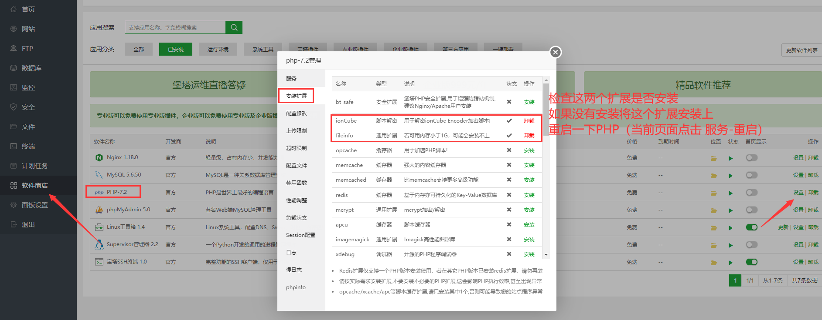Click 更新软件列表 button
Image resolution: width=822 pixels, height=320 pixels.
pos(802,50)
